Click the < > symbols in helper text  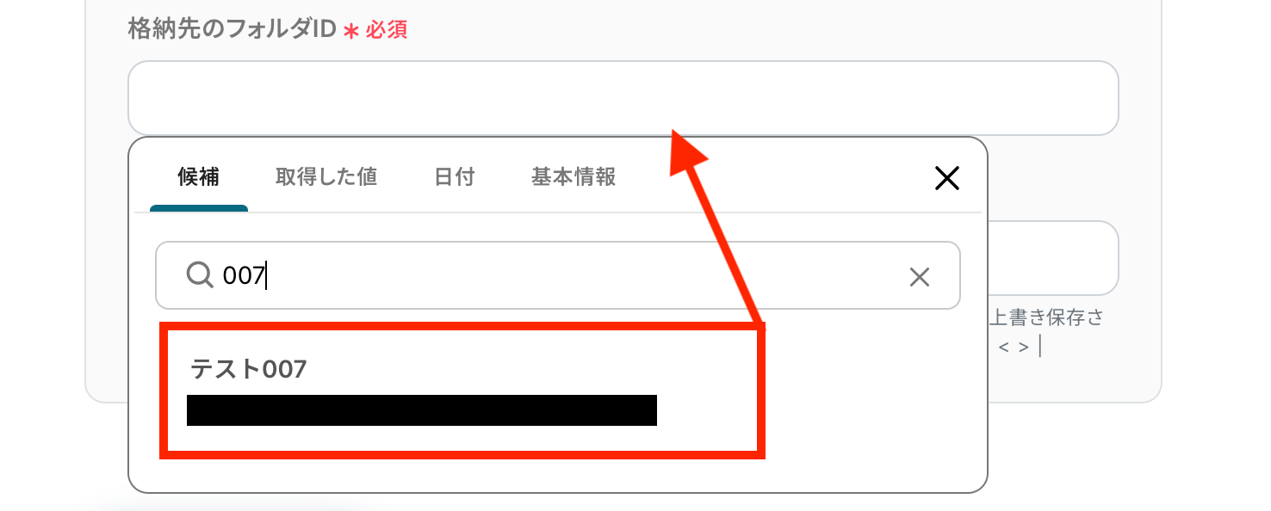(x=1014, y=348)
